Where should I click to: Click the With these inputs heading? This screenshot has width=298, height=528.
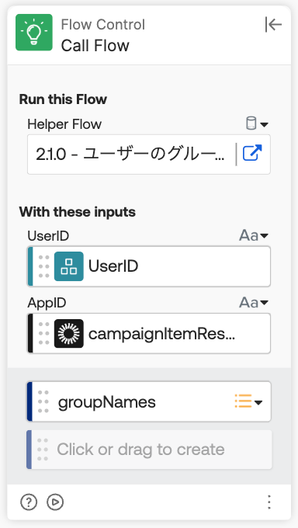tap(78, 212)
